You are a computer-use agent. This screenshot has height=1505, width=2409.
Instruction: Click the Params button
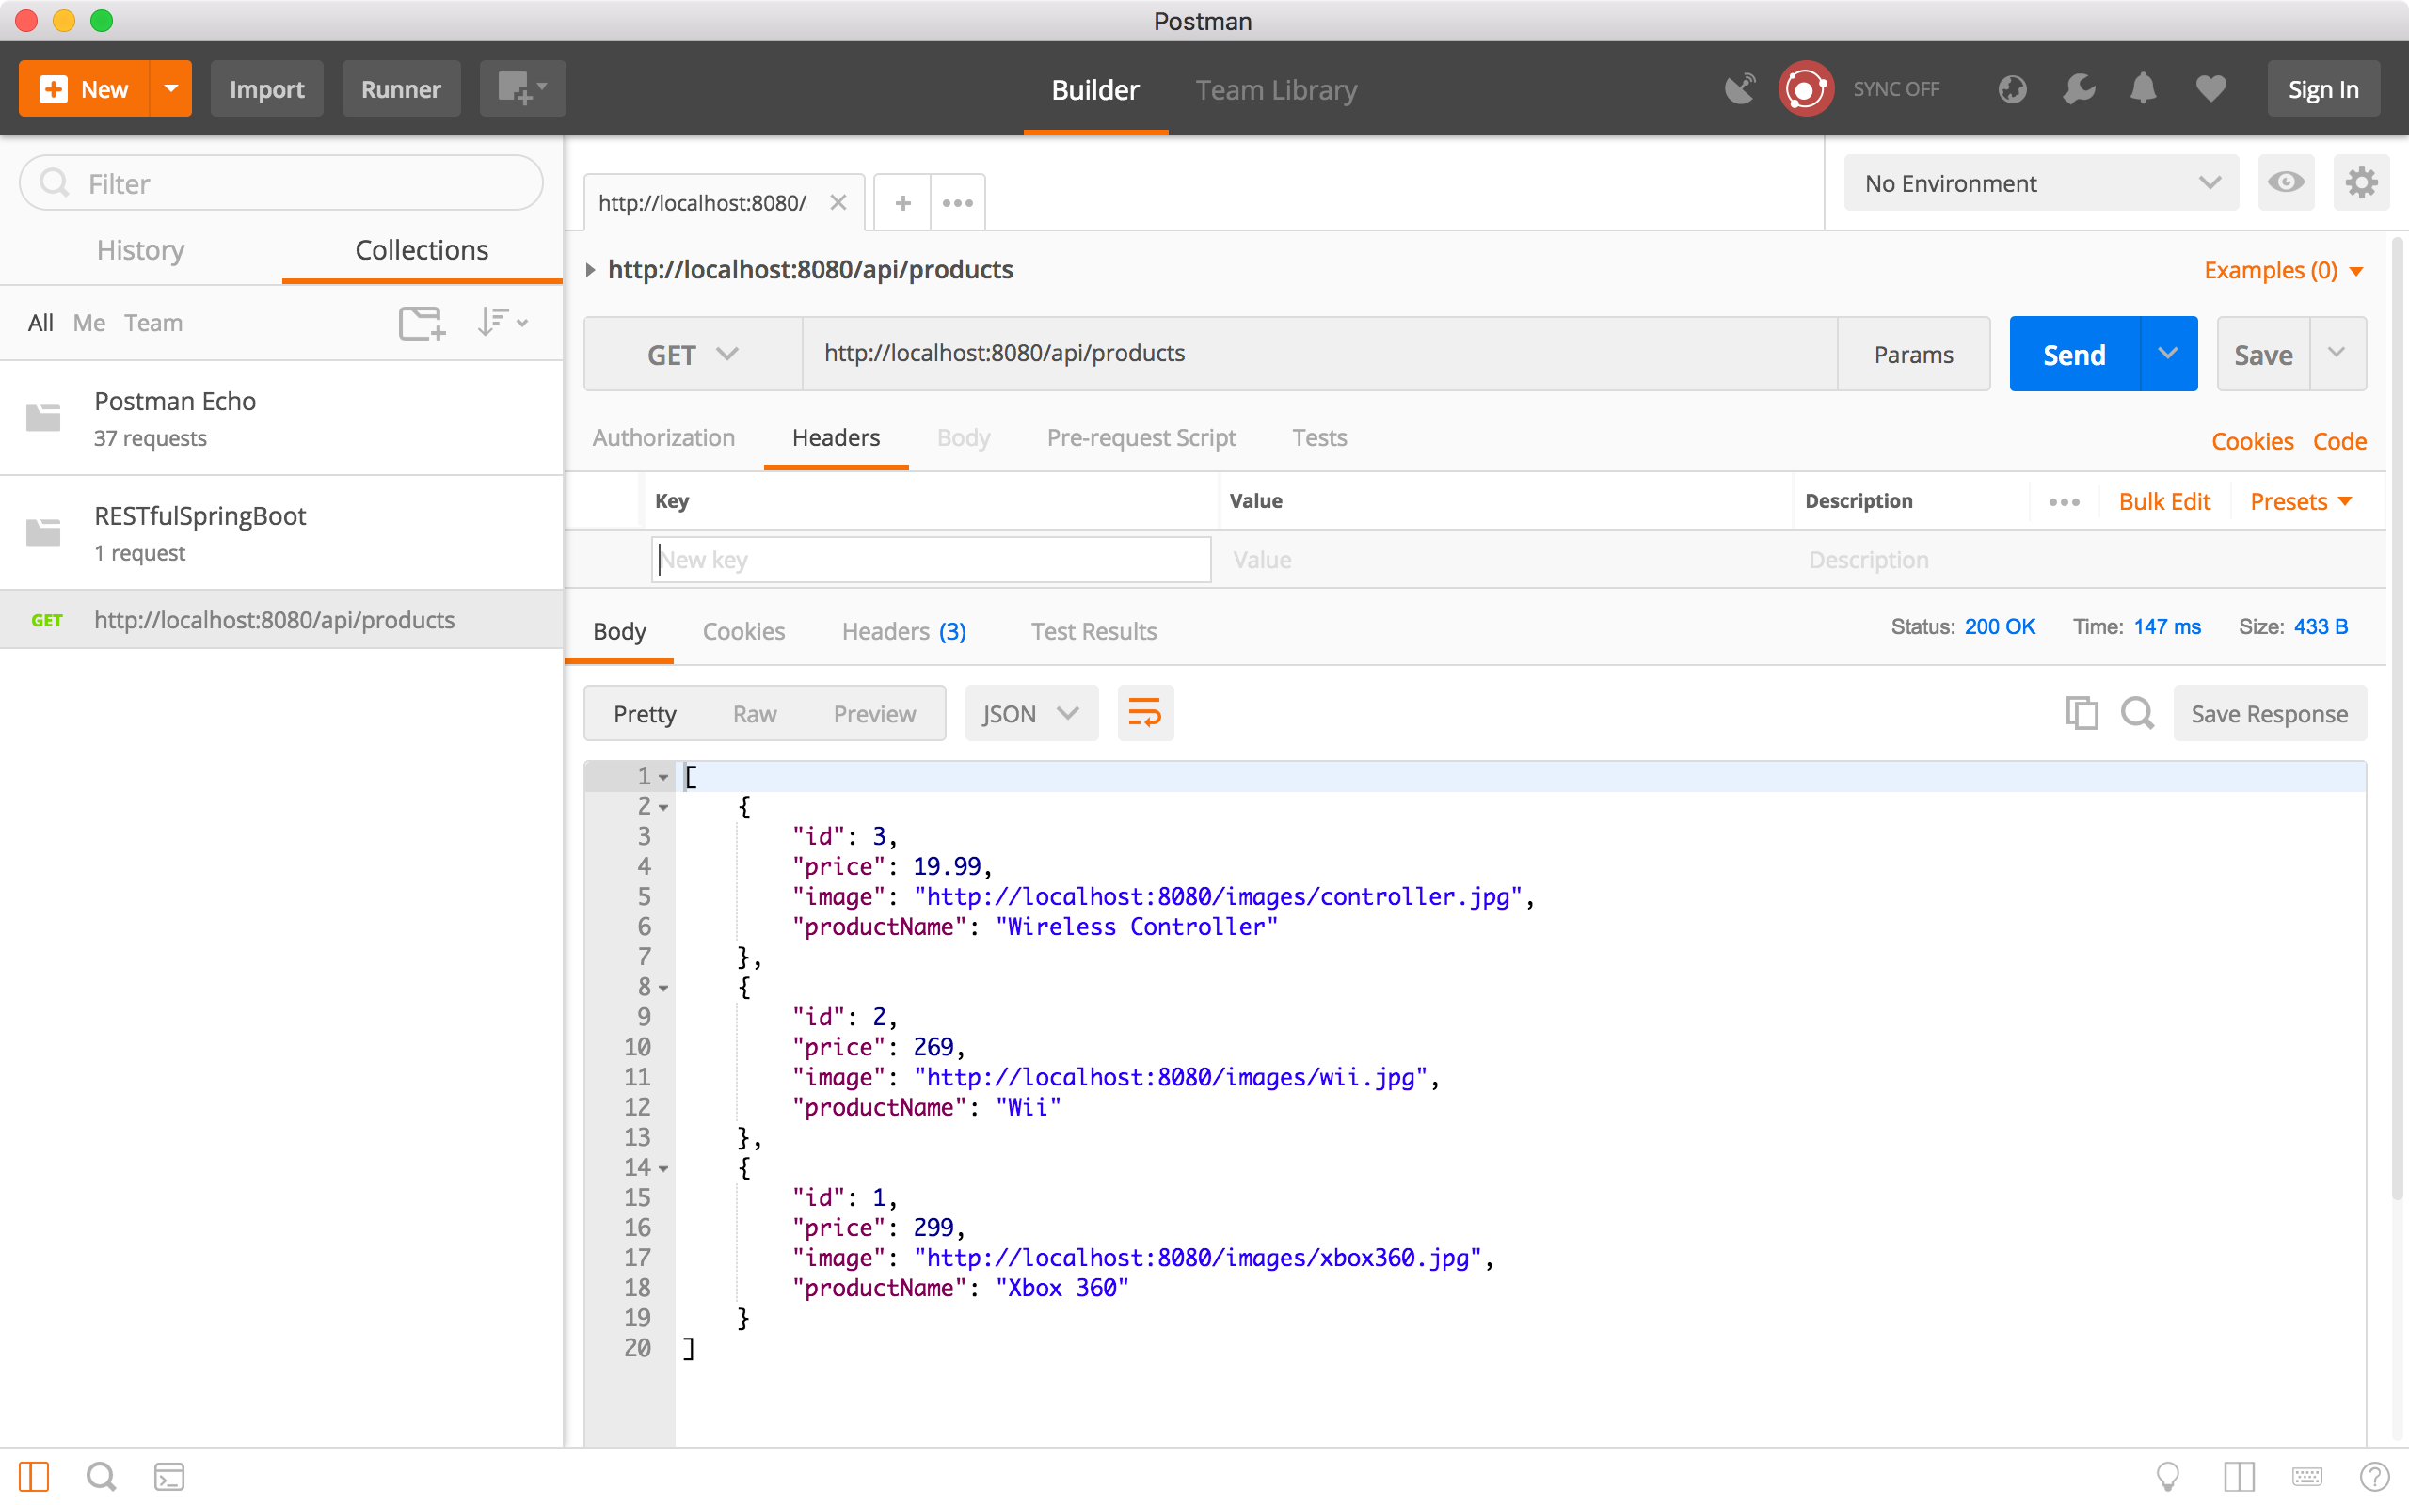[x=1912, y=355]
